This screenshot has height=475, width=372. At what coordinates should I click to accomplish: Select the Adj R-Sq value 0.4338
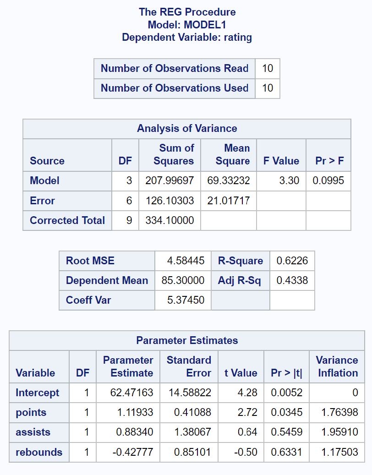pos(292,280)
